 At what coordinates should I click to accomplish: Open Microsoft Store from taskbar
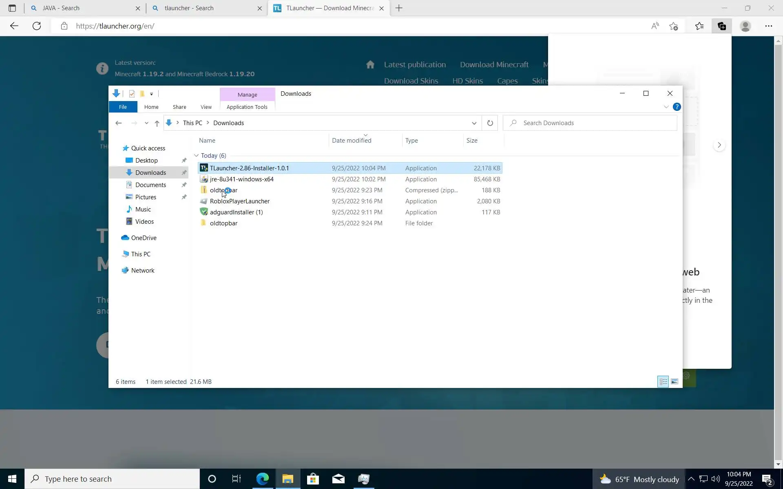313,479
